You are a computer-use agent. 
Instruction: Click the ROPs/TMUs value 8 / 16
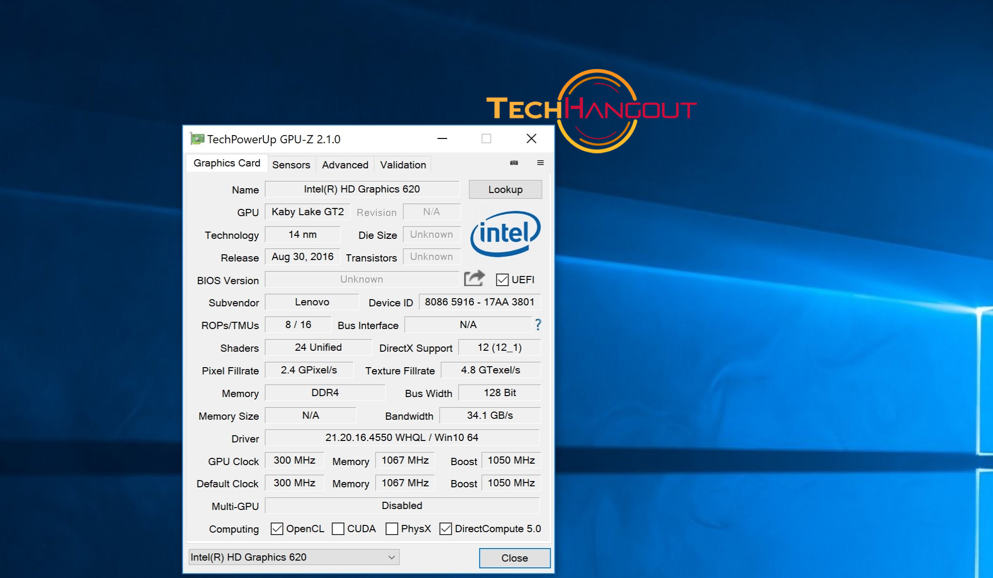pos(298,325)
